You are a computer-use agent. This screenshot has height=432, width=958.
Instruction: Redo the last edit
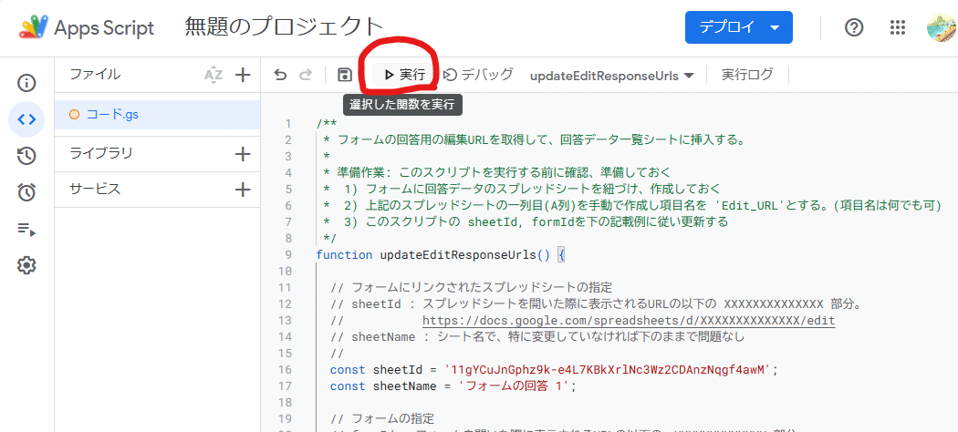coord(305,75)
